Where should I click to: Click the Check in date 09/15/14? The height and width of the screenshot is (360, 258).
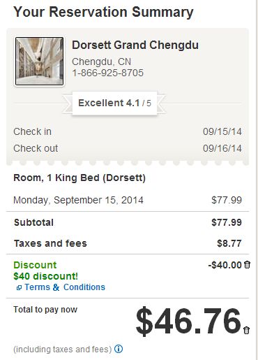tap(222, 131)
